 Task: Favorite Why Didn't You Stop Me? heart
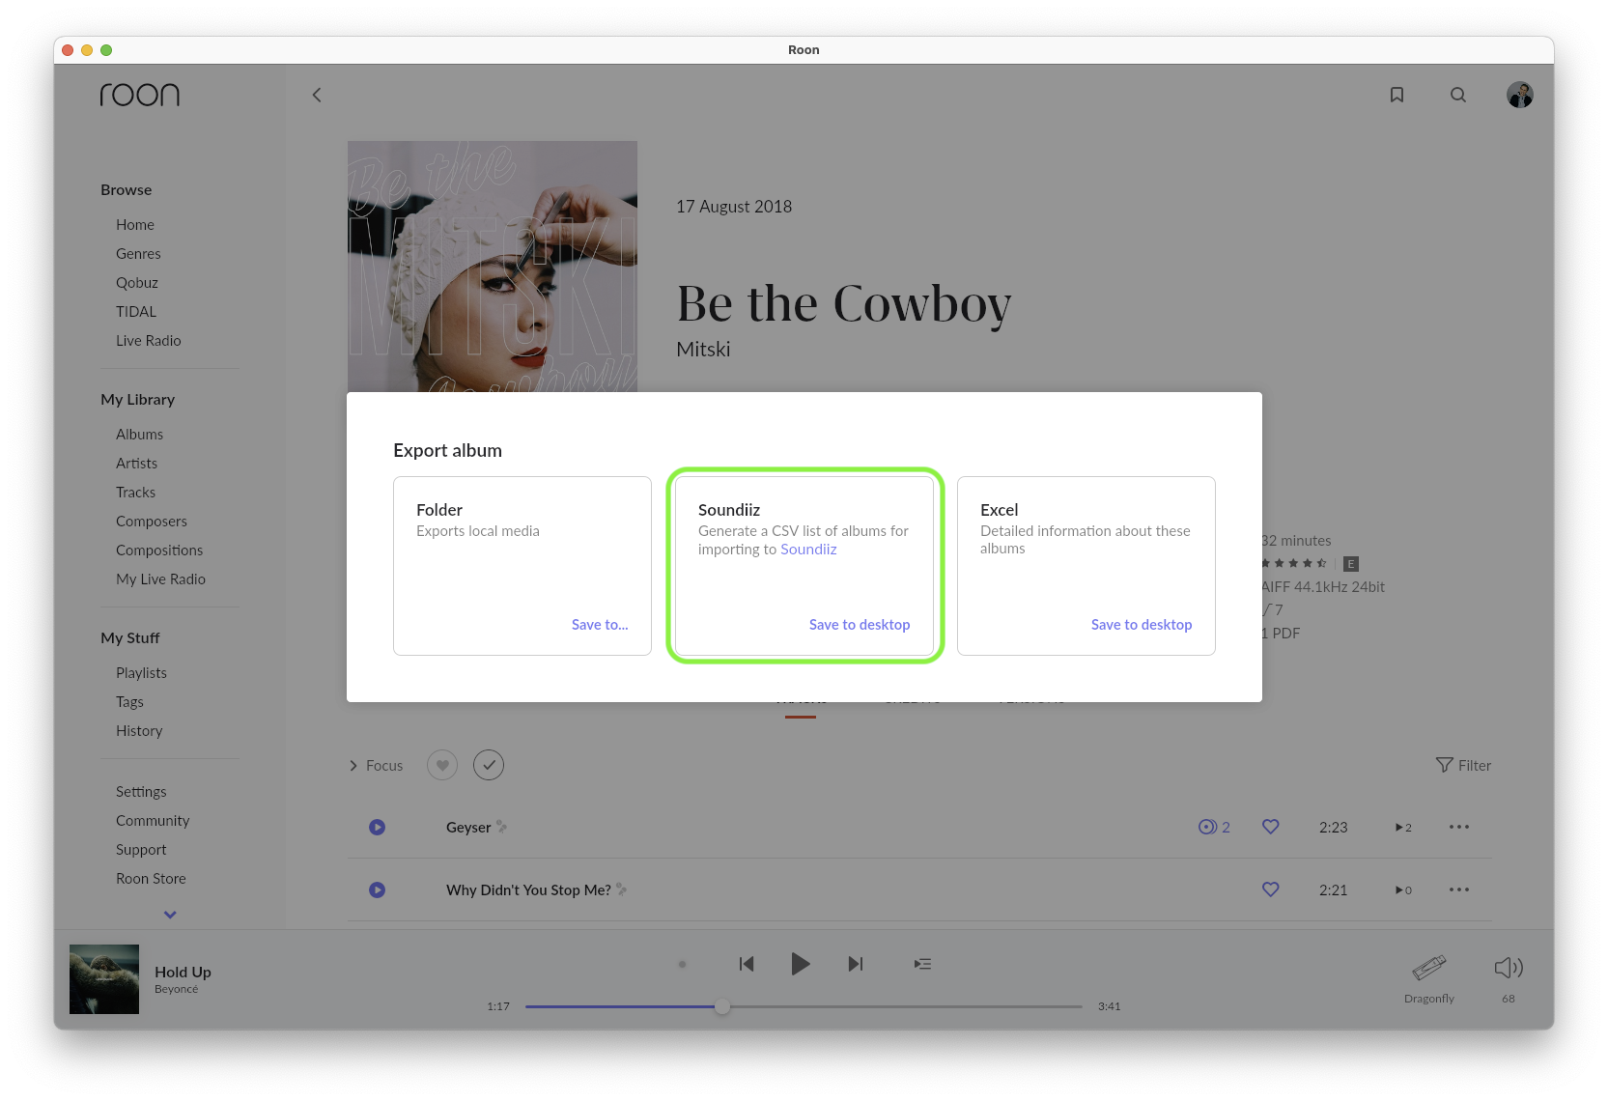[1271, 889]
